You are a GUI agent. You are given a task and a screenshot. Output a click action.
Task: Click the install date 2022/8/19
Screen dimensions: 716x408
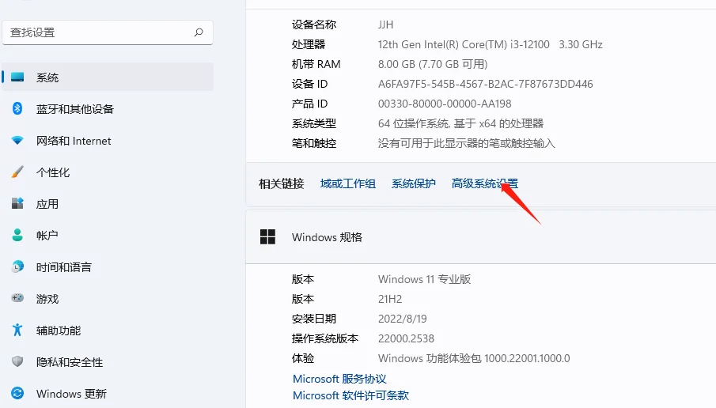pos(402,319)
